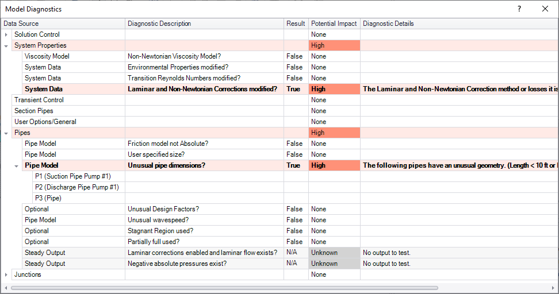Click 'No output to test.' for Laminar corrections
Viewport: 559px width, 294px height.
pyautogui.click(x=387, y=253)
